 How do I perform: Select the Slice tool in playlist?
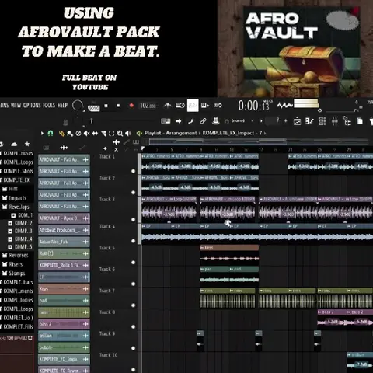(x=103, y=133)
